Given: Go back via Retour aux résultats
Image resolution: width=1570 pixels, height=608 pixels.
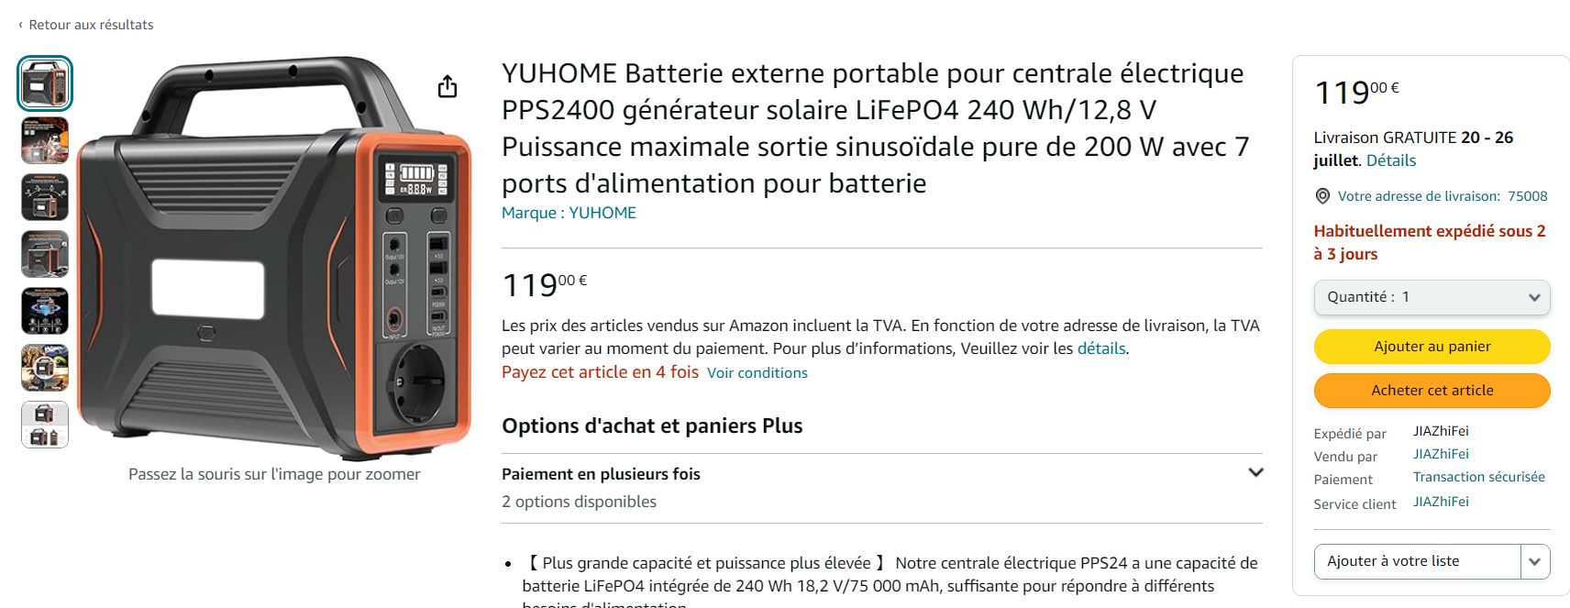Looking at the screenshot, I should click(90, 25).
